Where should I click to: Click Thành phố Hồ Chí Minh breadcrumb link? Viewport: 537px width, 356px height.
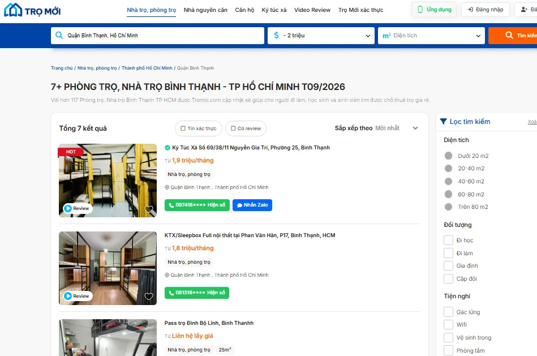tap(147, 68)
